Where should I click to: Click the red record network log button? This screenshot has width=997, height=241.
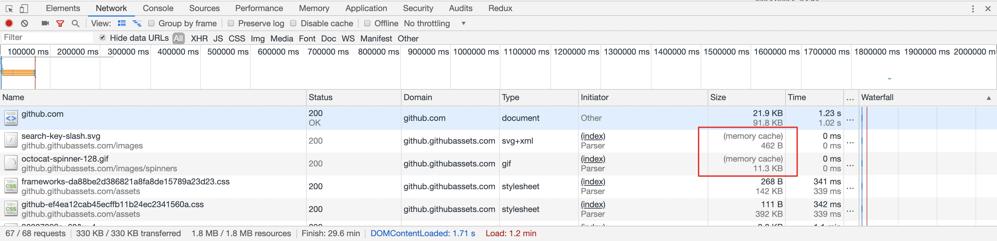pyautogui.click(x=9, y=23)
